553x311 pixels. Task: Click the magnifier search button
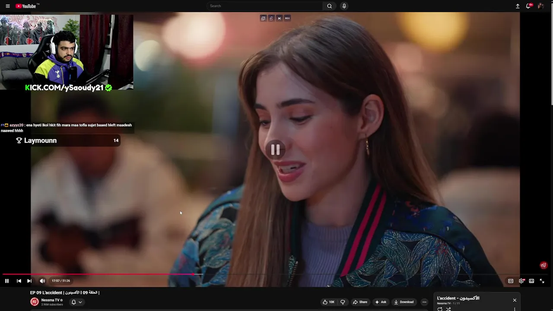(x=329, y=6)
